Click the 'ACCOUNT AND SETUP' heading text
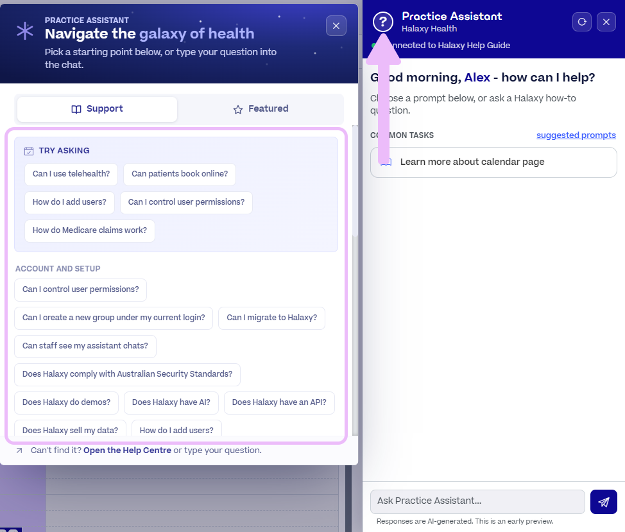Screen dimensions: 625x532 coord(58,269)
